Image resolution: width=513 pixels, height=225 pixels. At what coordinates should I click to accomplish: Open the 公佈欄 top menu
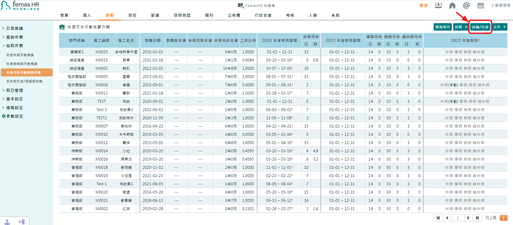click(234, 15)
